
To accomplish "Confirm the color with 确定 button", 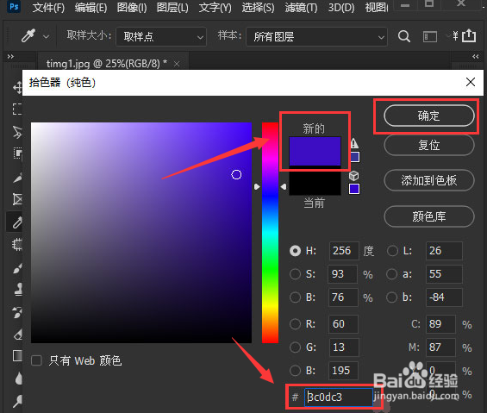I will (x=429, y=116).
